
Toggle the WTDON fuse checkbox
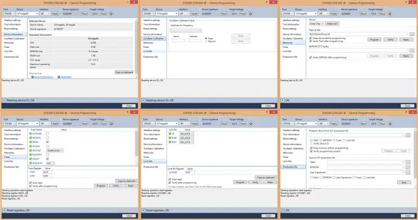48,138
